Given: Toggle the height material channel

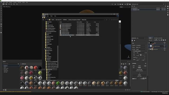Looking at the screenshot, I should point(139,68).
